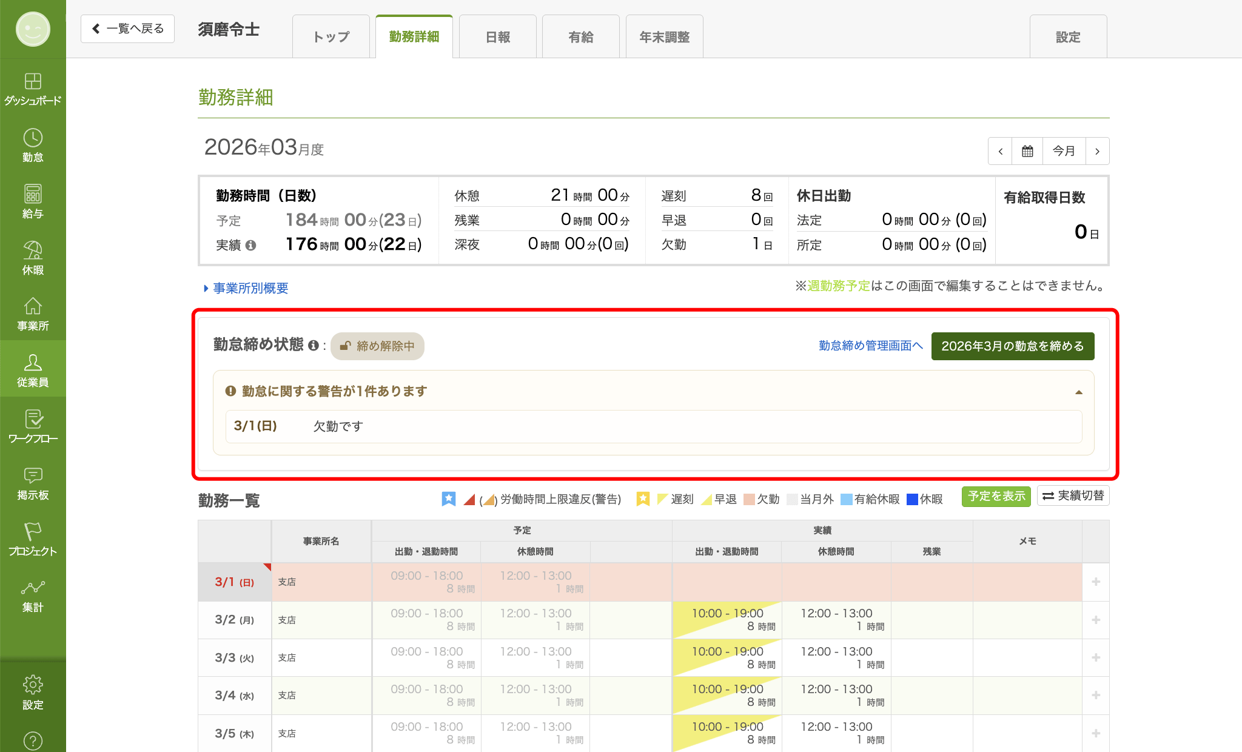Click the 休暇 blue legend swatch
Image resolution: width=1242 pixels, height=752 pixels.
[912, 499]
